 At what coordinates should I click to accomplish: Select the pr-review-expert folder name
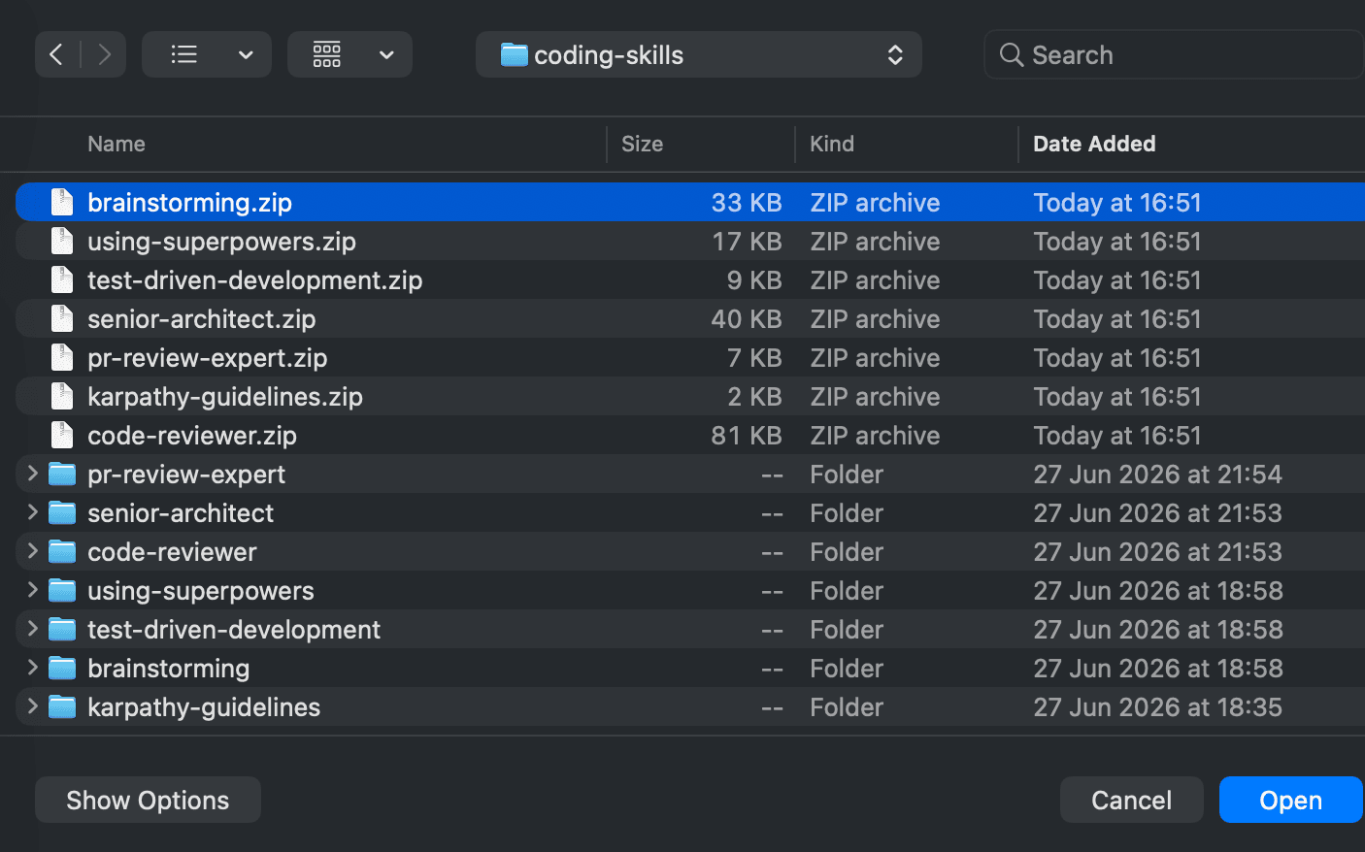coord(186,474)
